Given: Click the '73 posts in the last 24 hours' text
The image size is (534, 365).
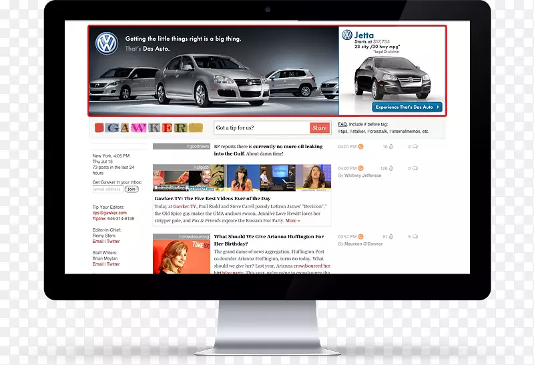Looking at the screenshot, I should [113, 170].
